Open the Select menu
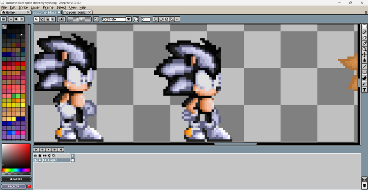368x190 pixels. [x=61, y=7]
